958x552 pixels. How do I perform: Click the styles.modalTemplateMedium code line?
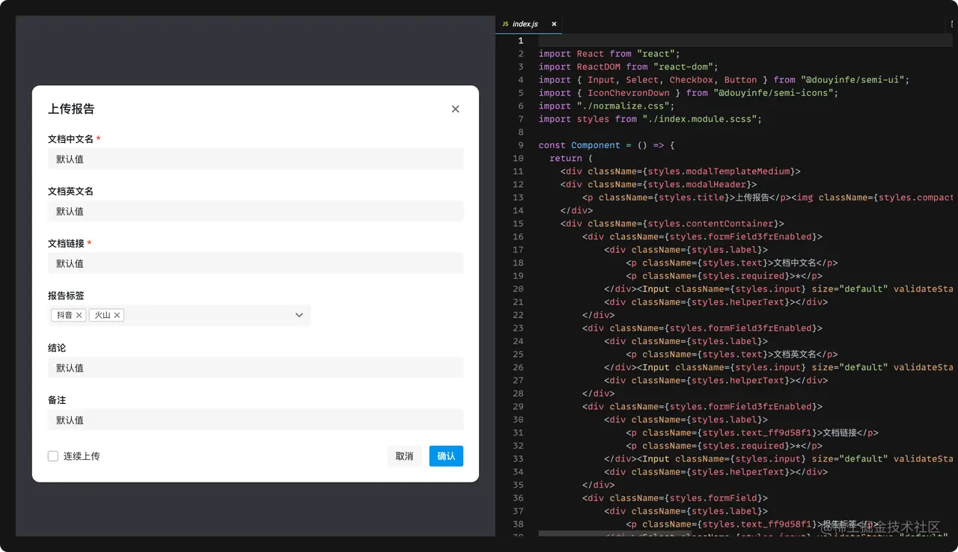coord(680,171)
